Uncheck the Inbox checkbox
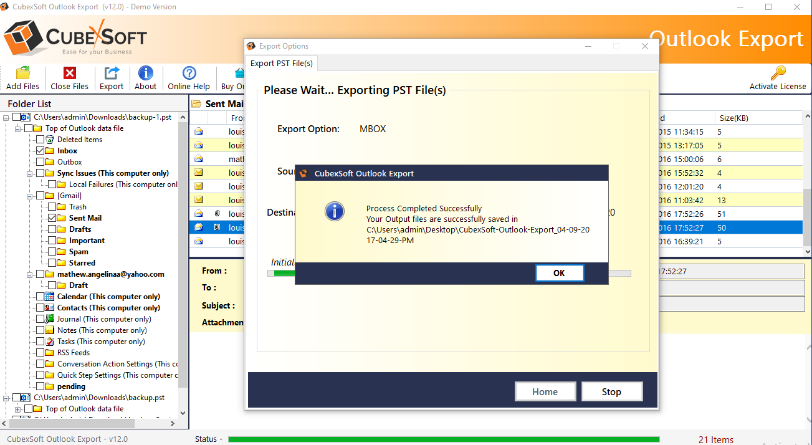 pyautogui.click(x=41, y=151)
